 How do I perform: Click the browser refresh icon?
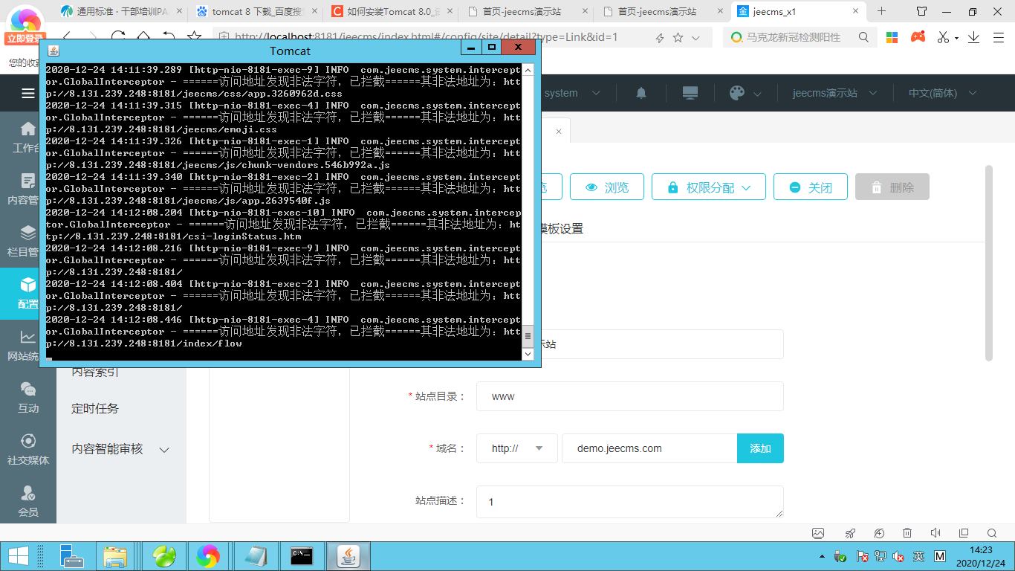[x=118, y=37]
